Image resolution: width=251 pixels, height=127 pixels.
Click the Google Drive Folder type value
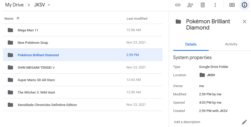click(214, 67)
